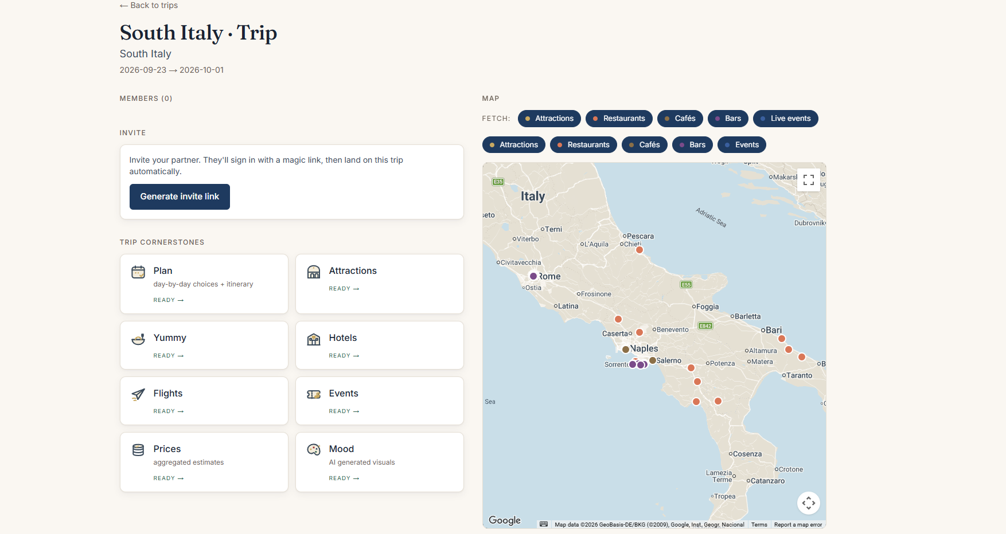Fetch Live events for the map
The image size is (1006, 534).
click(786, 119)
